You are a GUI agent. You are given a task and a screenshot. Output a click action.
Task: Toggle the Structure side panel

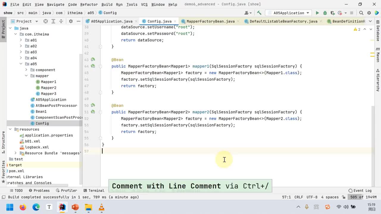pyautogui.click(x=3, y=142)
